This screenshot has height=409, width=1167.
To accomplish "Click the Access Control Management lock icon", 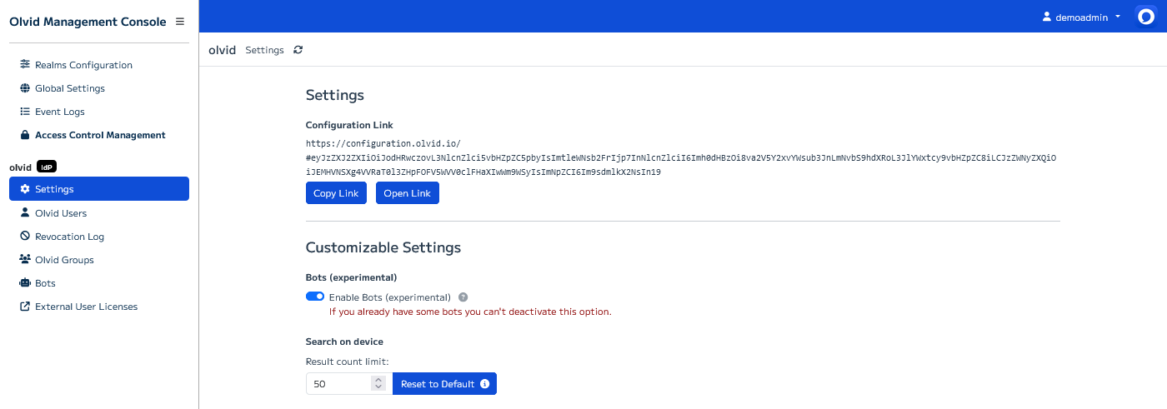I will click(25, 135).
